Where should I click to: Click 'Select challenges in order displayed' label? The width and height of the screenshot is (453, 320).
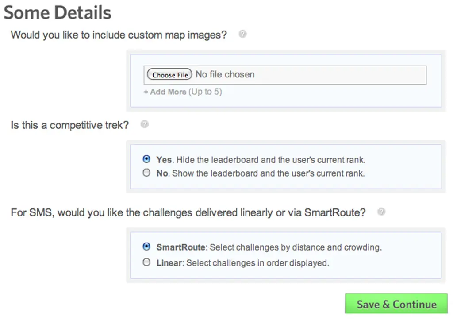click(x=257, y=263)
